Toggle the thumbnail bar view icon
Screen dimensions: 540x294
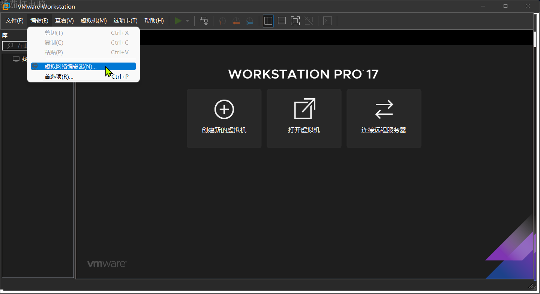click(282, 21)
